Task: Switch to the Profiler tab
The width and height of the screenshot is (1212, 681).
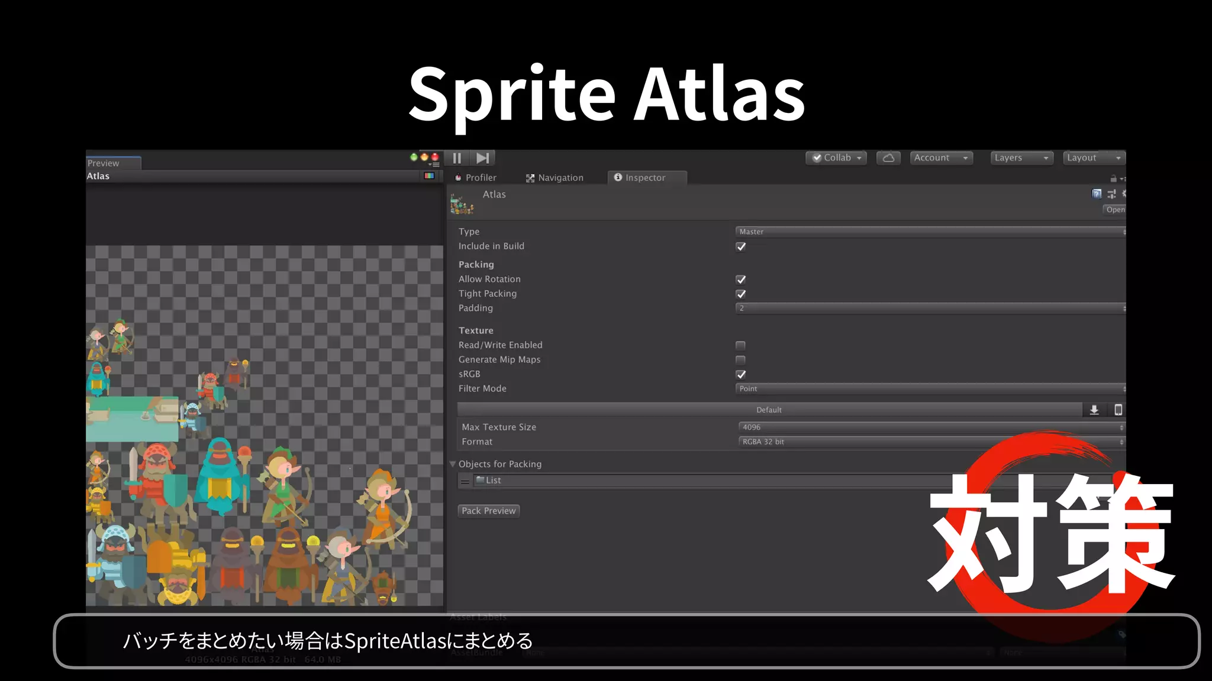Action: [476, 177]
